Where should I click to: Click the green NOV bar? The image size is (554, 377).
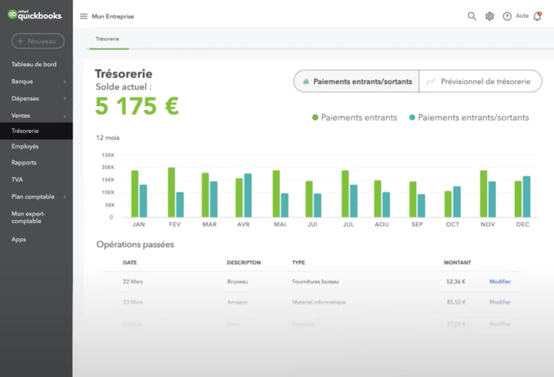point(483,194)
